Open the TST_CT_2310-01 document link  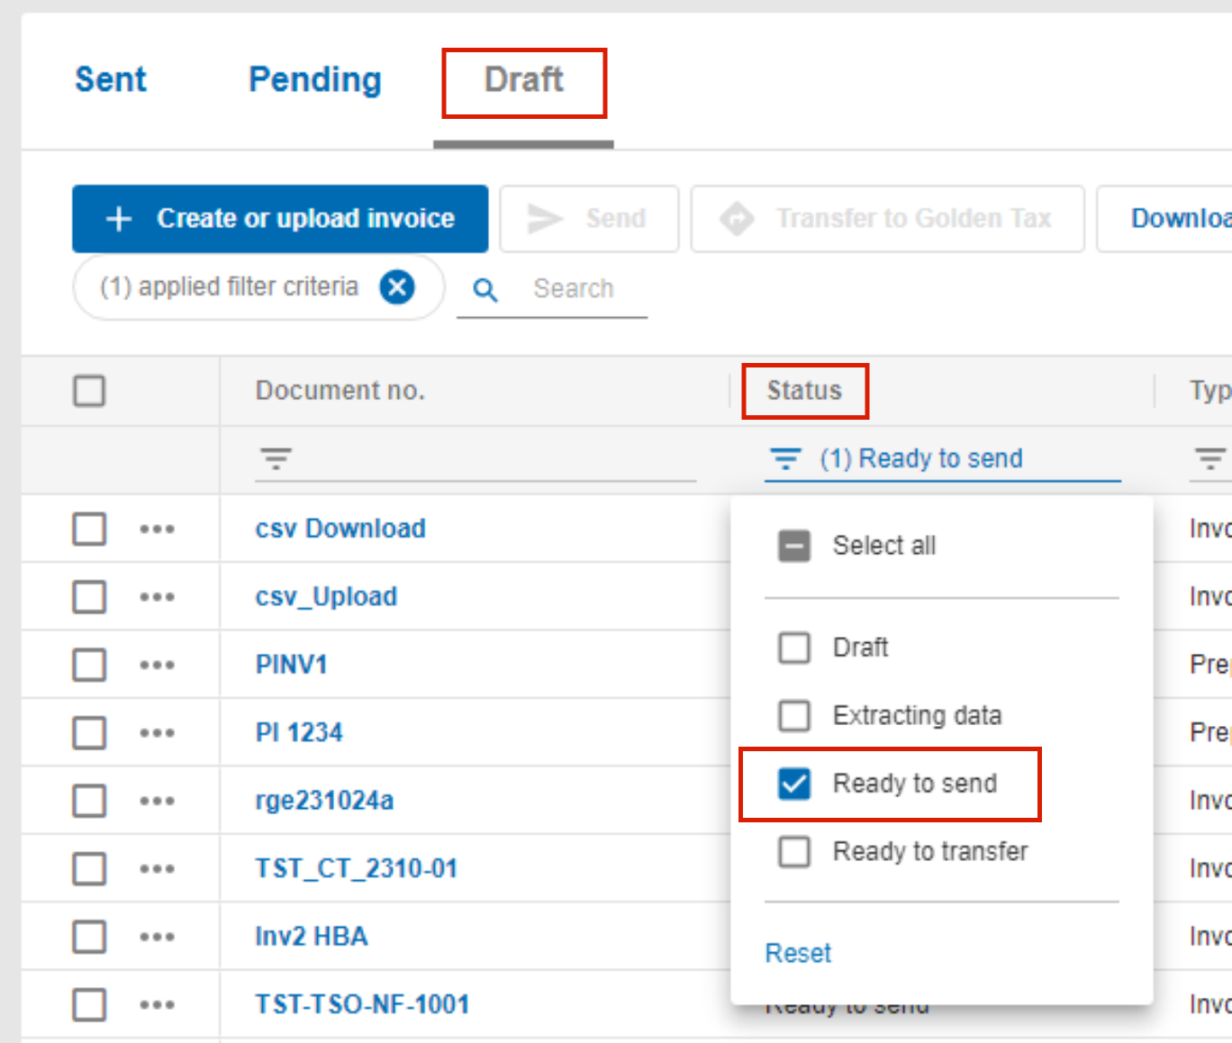click(357, 869)
